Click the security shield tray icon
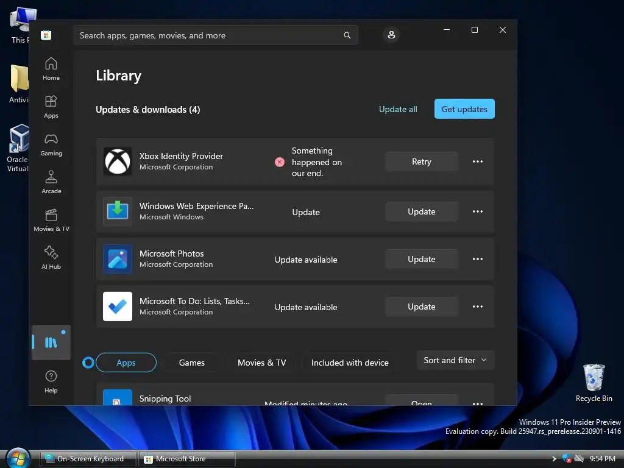This screenshot has height=468, width=624. [567, 458]
